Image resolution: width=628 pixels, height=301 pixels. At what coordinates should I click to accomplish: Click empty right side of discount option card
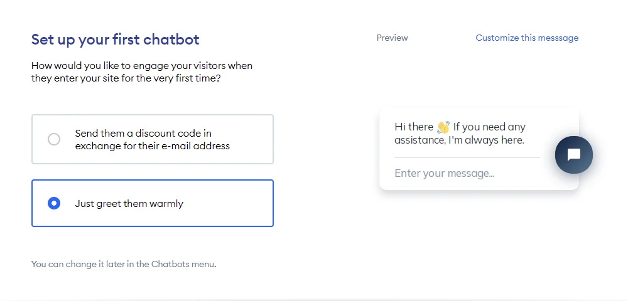point(252,139)
